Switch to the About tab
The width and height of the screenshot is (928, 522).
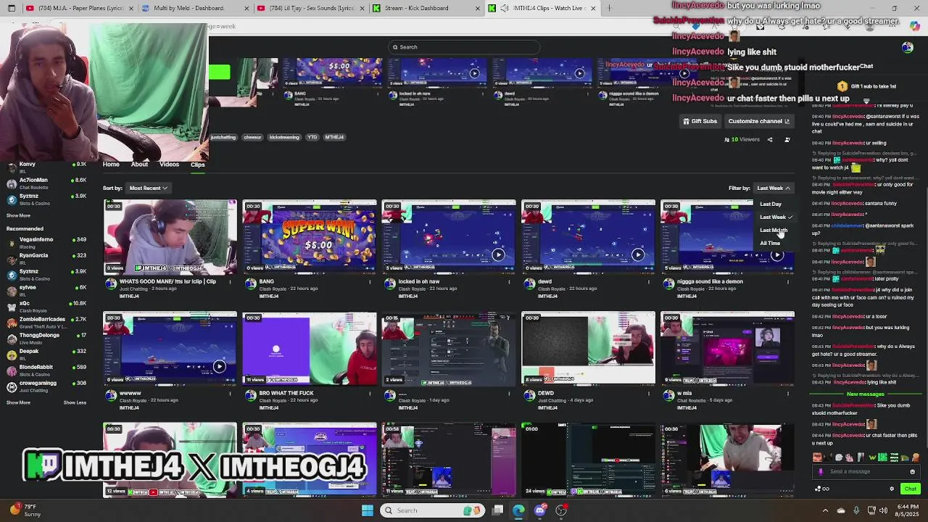click(x=139, y=165)
